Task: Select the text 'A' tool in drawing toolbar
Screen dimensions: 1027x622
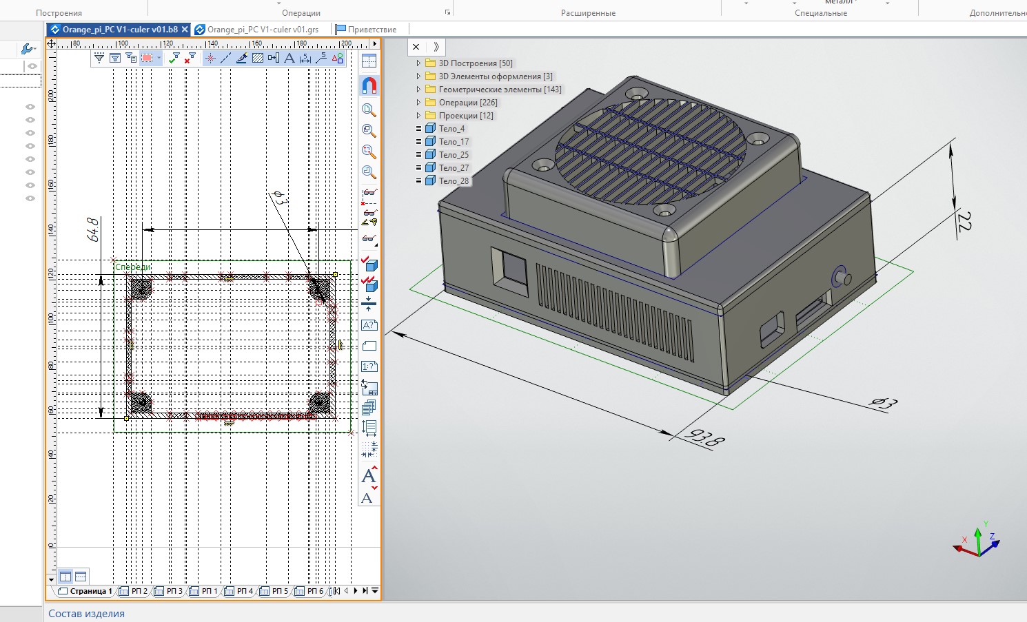Action: [289, 59]
